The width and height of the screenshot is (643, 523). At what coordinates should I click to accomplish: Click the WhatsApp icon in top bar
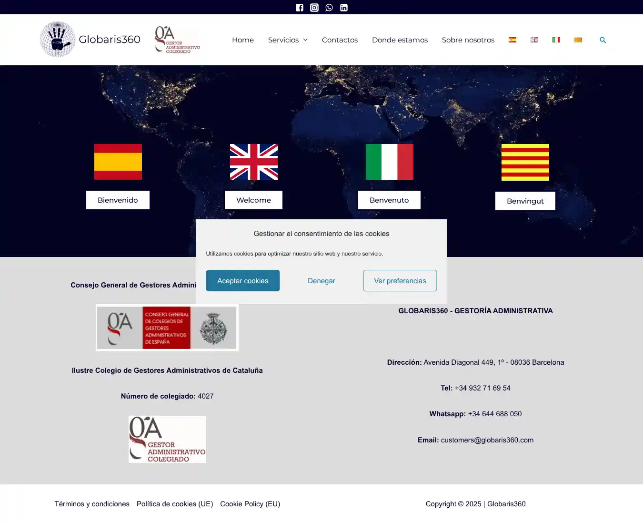point(329,8)
